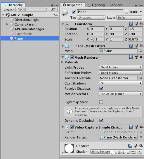
Task: Collapse the ARCV-simple scene
Action: click(x=3, y=15)
